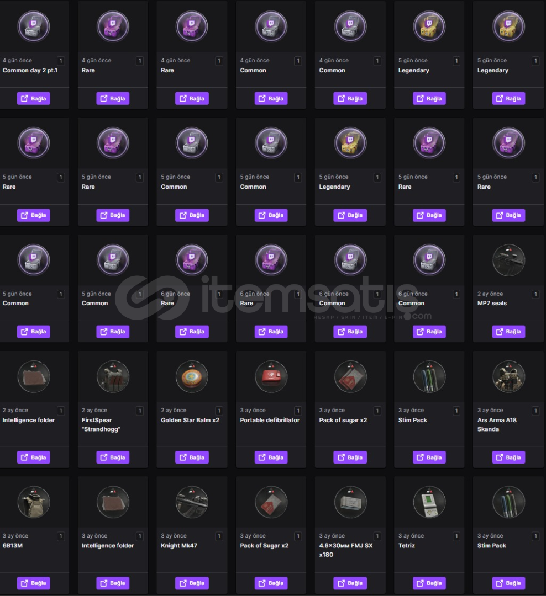Select the Knight Mk47 rifle icon
This screenshot has width=546, height=596.
coord(192,502)
